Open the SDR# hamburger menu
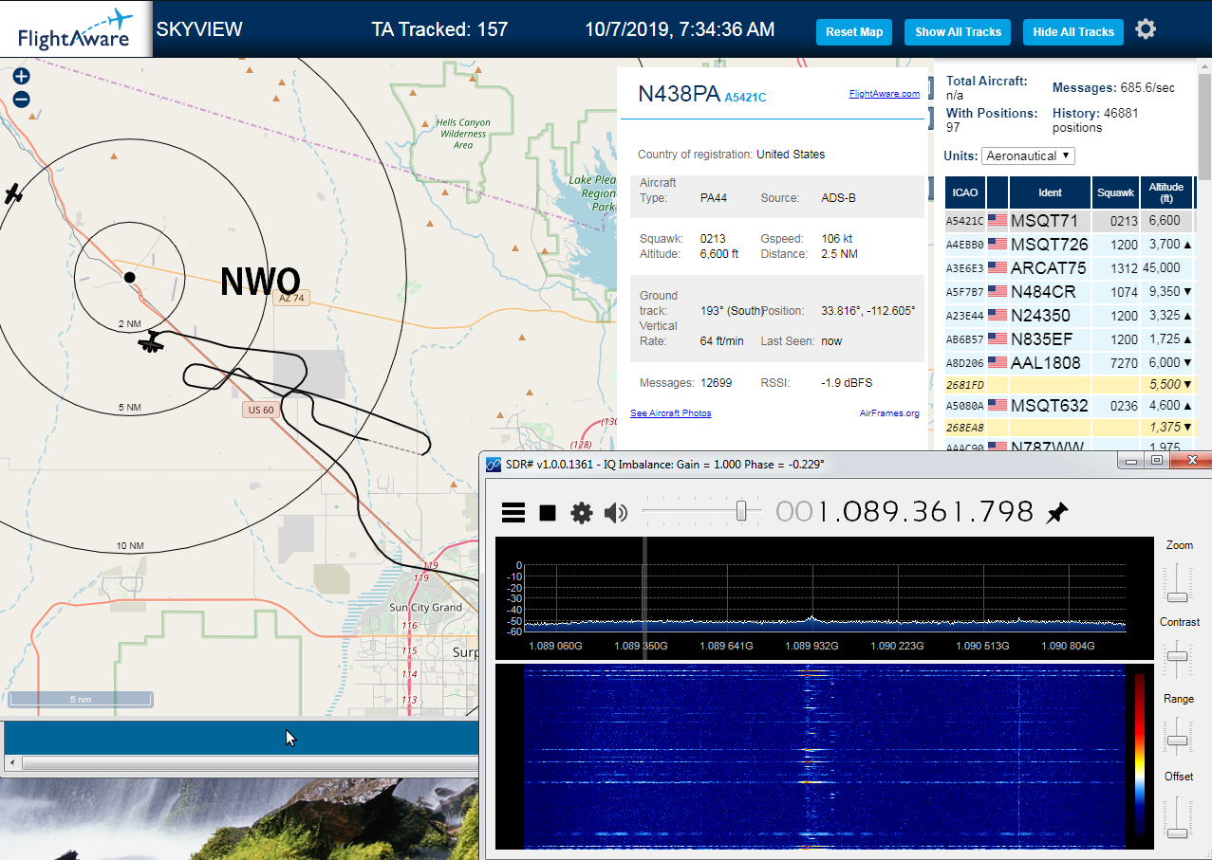This screenshot has height=860, width=1212. [x=513, y=513]
